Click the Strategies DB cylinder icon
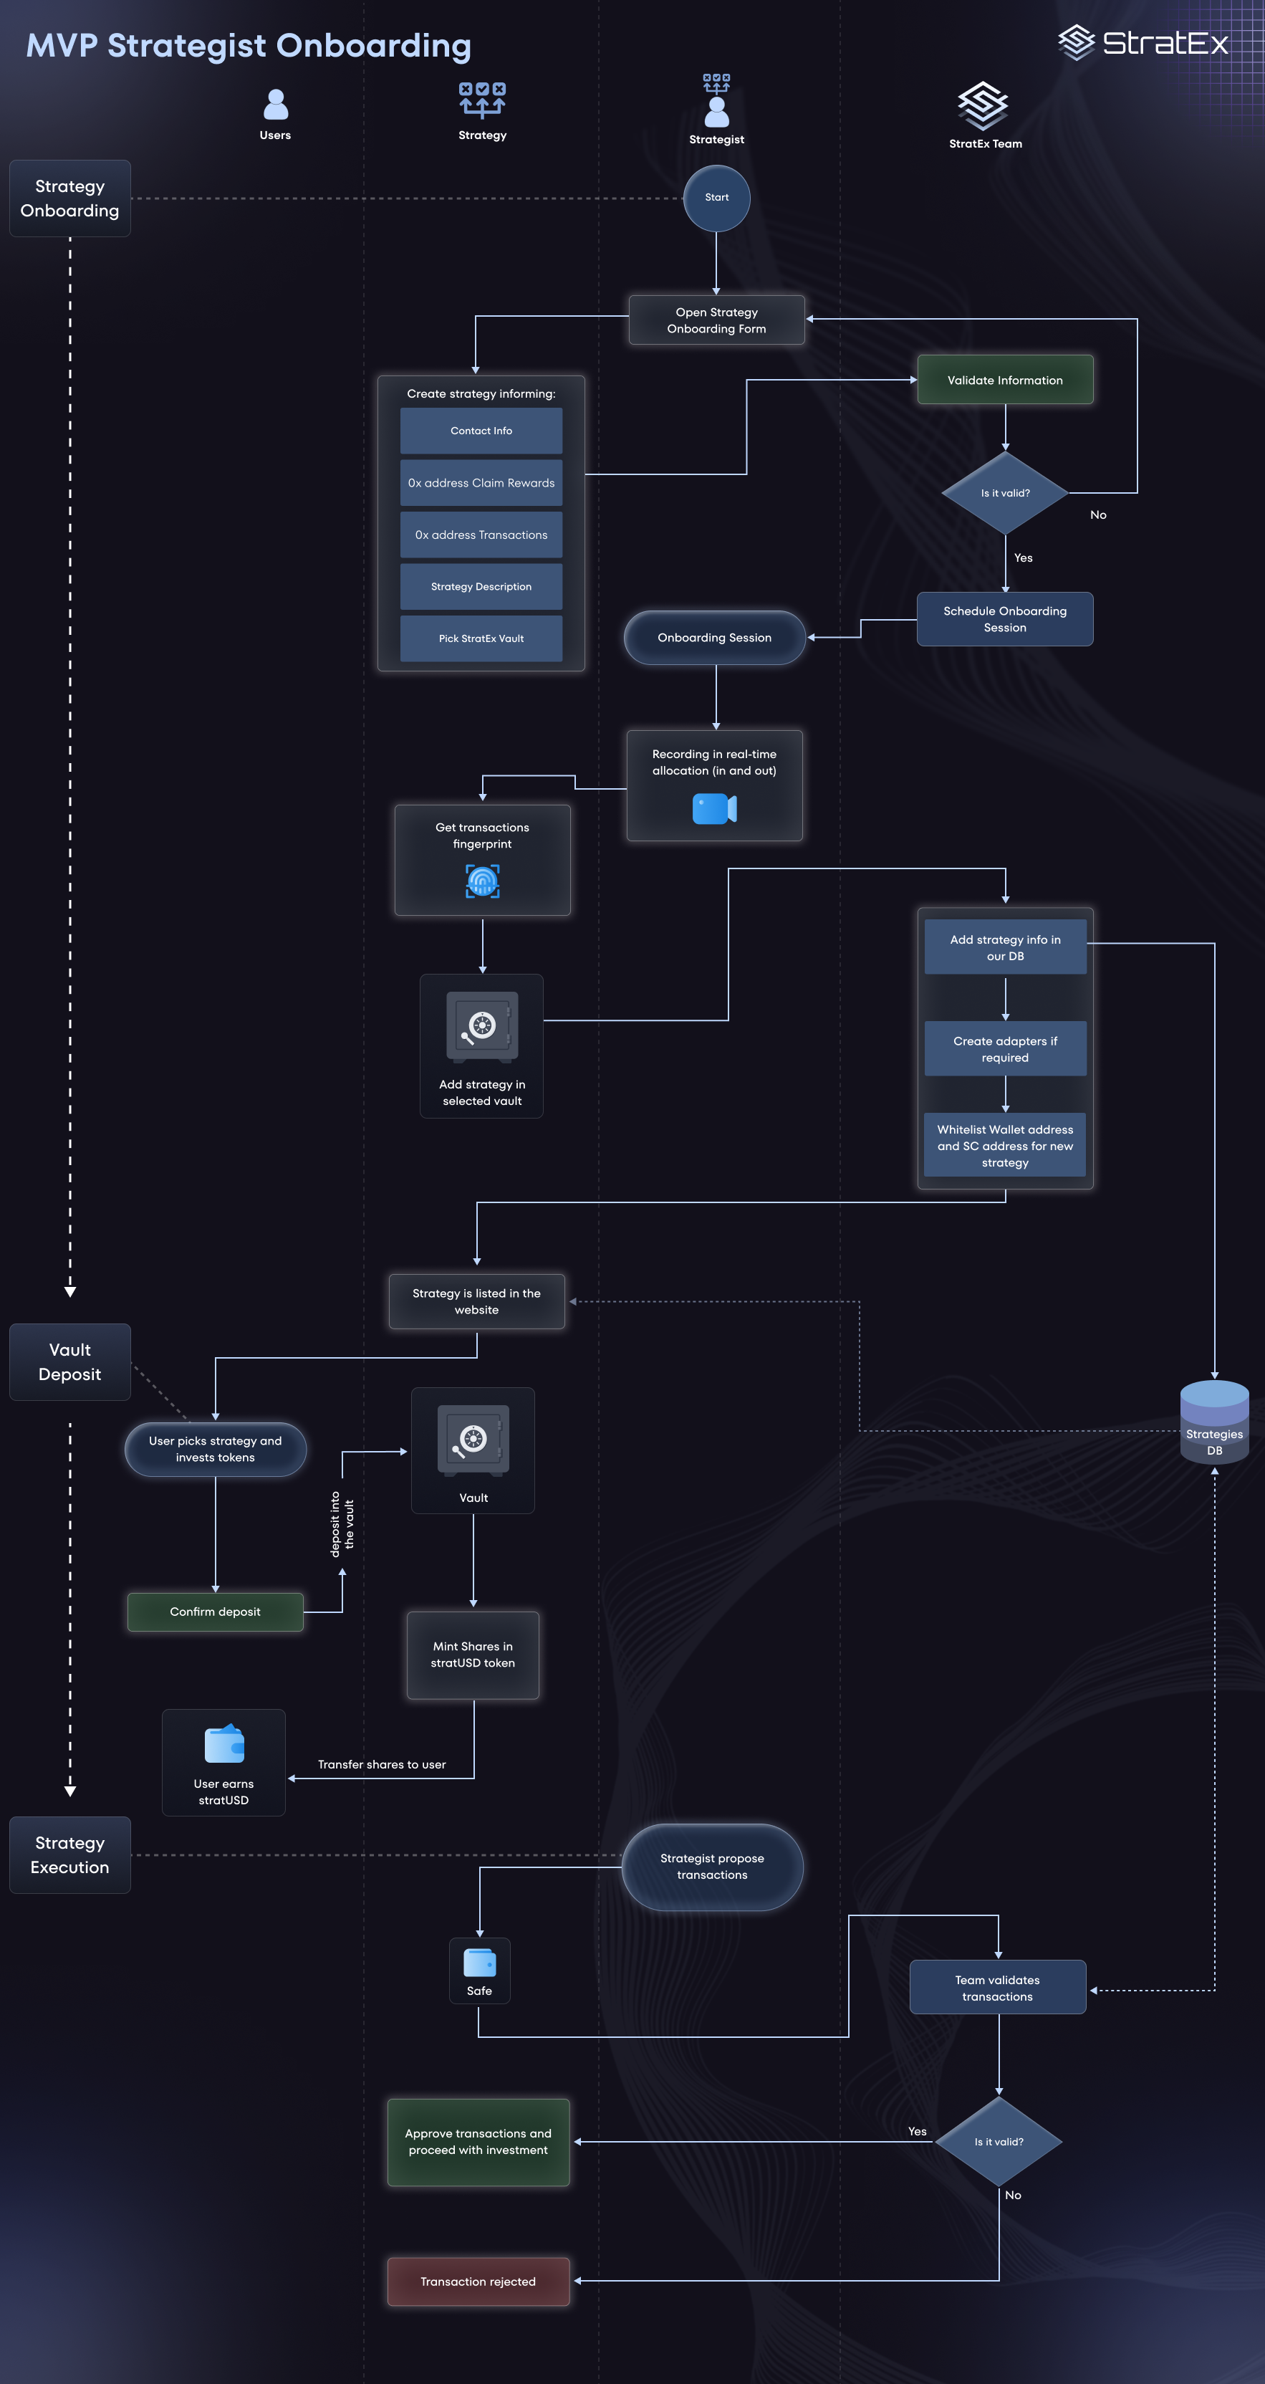The height and width of the screenshot is (2384, 1265). [x=1214, y=1420]
